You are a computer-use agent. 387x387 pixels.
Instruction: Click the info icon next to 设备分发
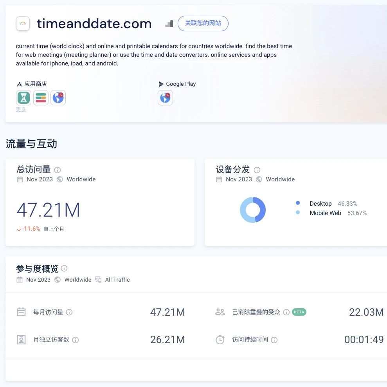[257, 170]
